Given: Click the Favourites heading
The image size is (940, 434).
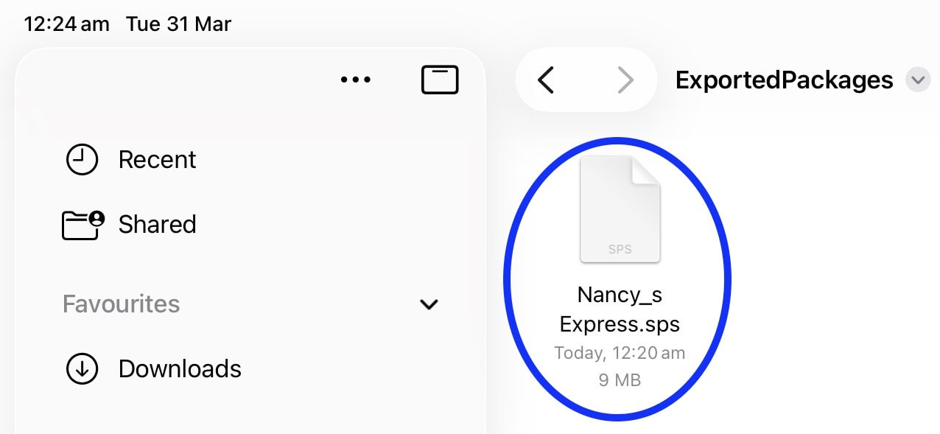Looking at the screenshot, I should tap(121, 304).
